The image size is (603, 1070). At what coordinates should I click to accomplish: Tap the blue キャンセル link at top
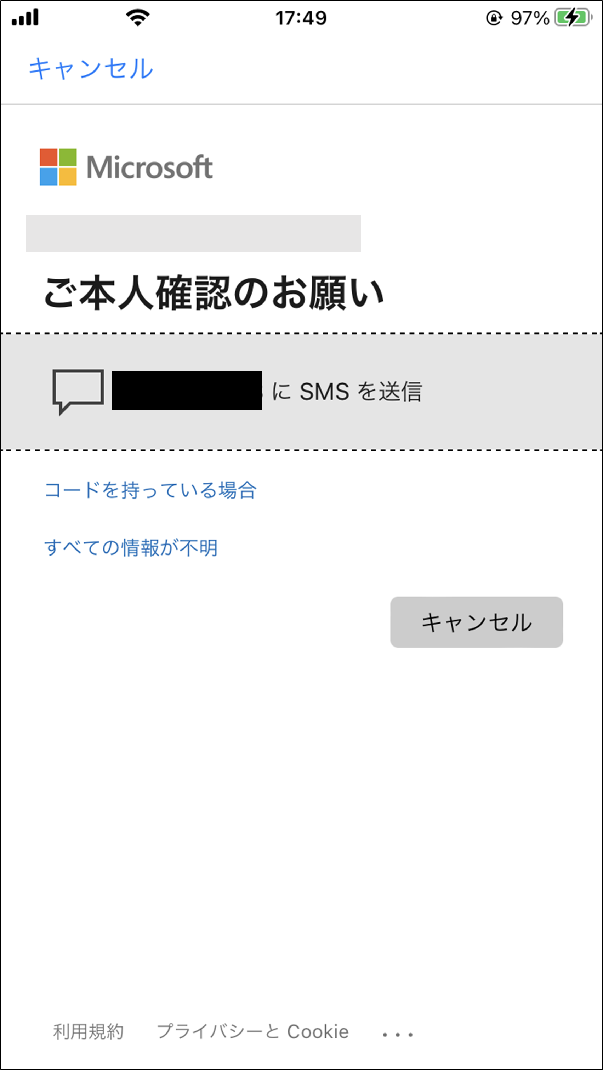pyautogui.click(x=91, y=69)
